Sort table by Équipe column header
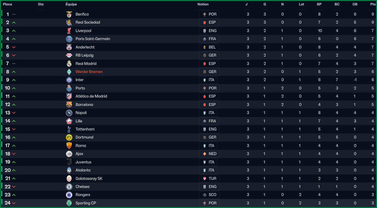Viewport: 377px width, 208px height. (71, 4)
